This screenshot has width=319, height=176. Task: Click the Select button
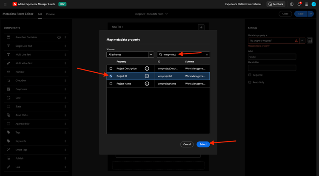(203, 144)
